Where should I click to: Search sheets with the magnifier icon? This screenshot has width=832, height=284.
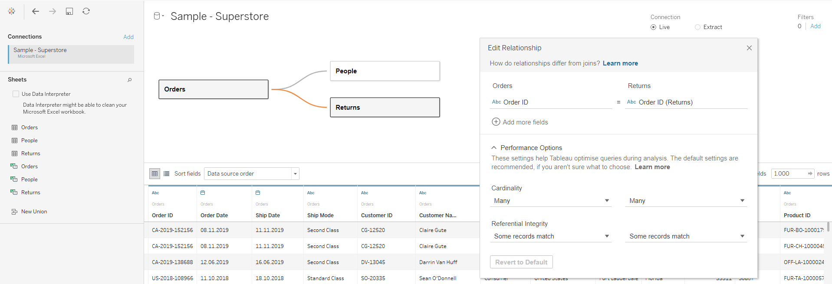129,80
